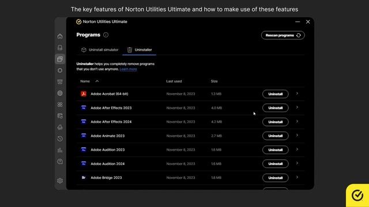The width and height of the screenshot is (369, 207).
Task: Uninstall Adobe Animate 2023
Action: coord(276,136)
